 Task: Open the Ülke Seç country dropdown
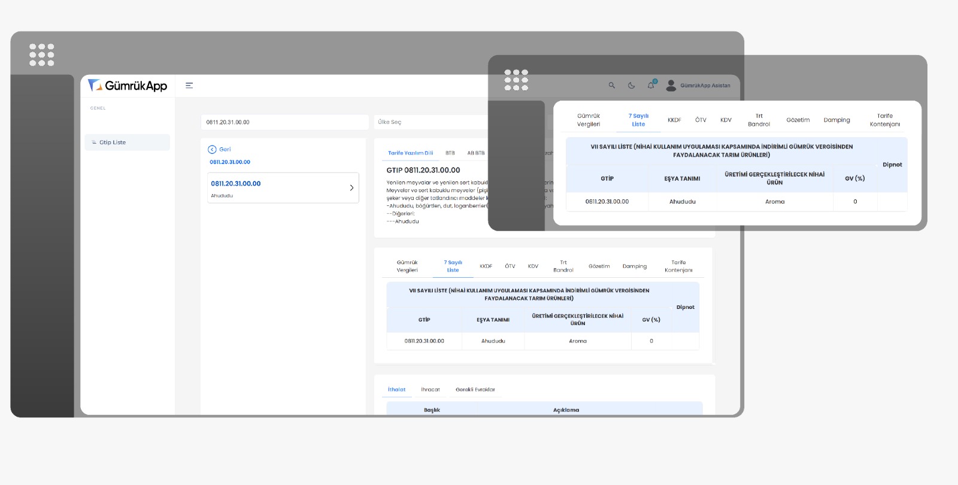click(431, 122)
